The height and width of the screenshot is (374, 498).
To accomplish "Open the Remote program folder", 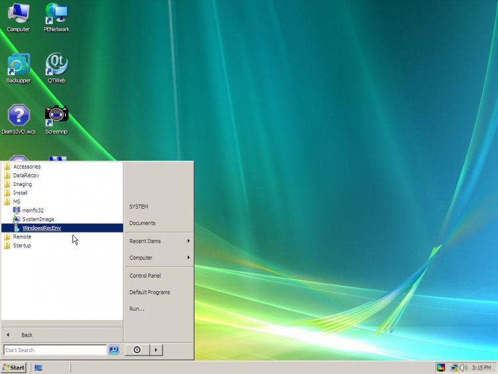I will (22, 236).
